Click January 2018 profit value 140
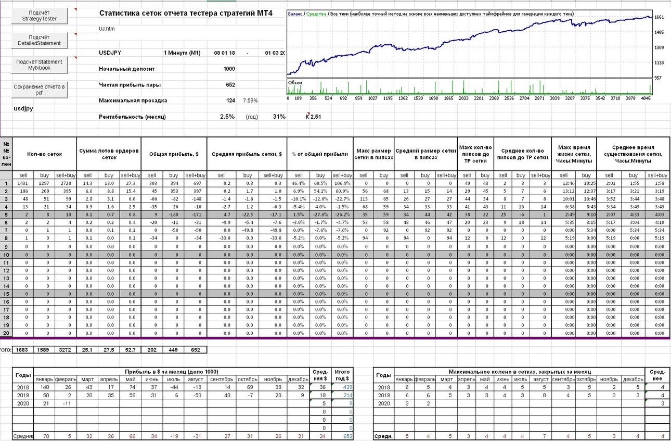The width and height of the screenshot is (671, 441). (45, 387)
